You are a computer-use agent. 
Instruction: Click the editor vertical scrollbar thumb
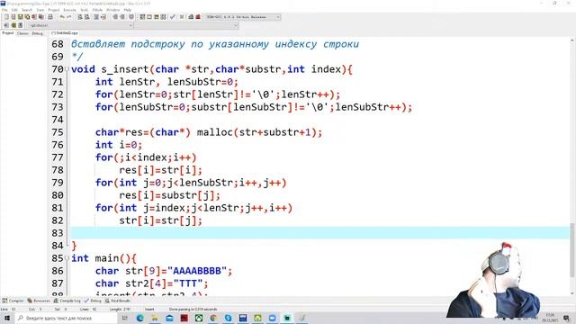pos(572,250)
